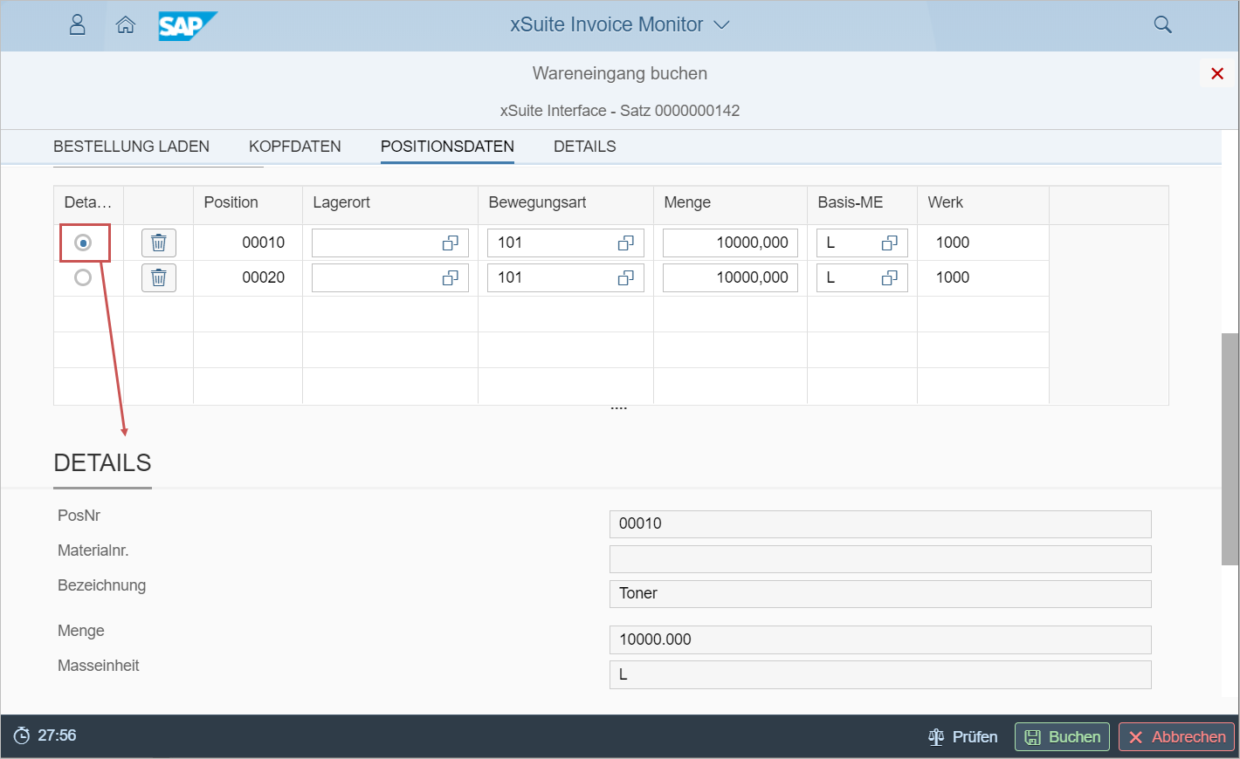
Task: Open value help for Basis-ME in row 00010
Action: click(889, 243)
